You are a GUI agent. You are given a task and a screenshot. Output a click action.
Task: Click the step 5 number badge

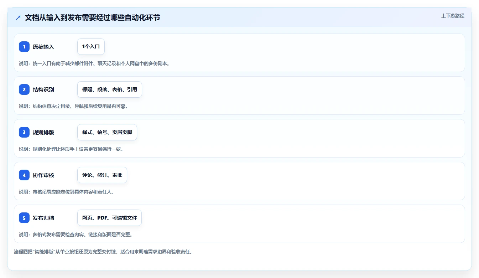[24, 218]
